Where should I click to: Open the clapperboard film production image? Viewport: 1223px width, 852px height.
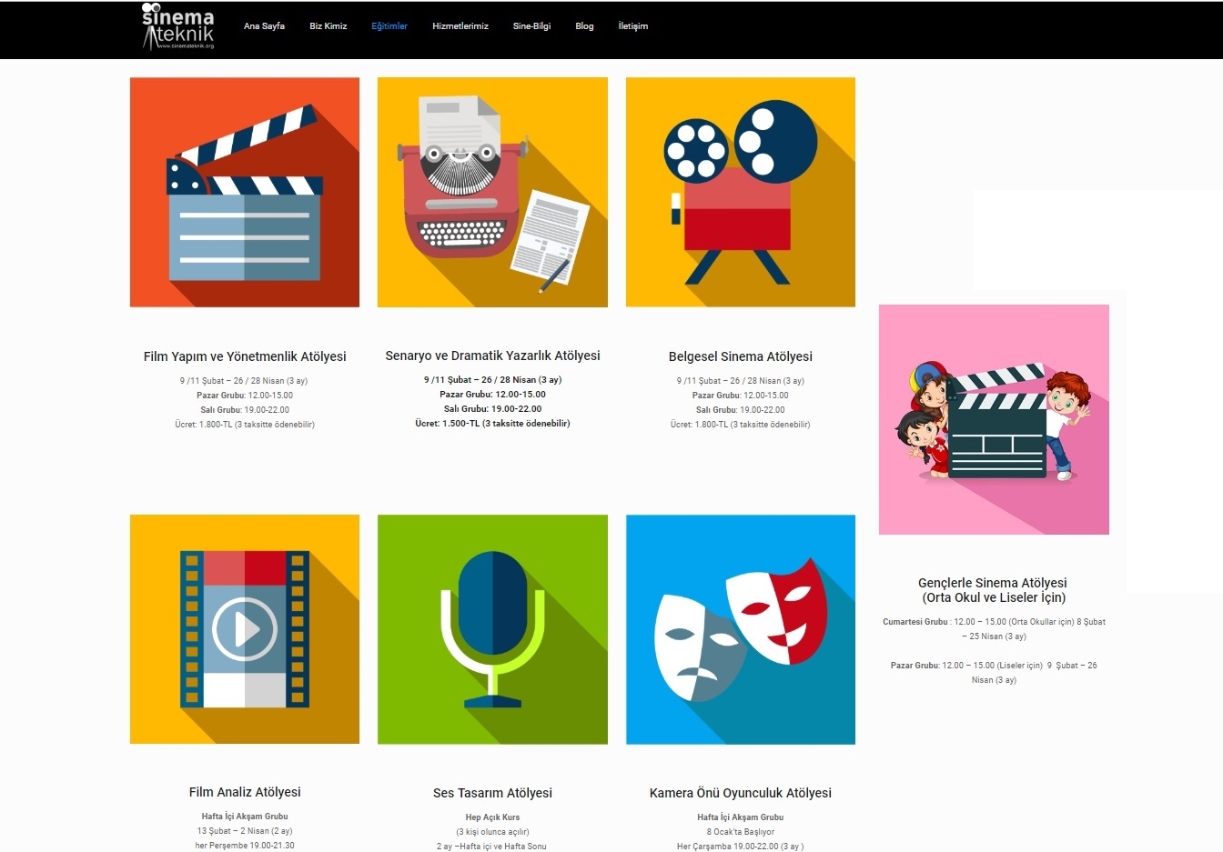(x=245, y=192)
